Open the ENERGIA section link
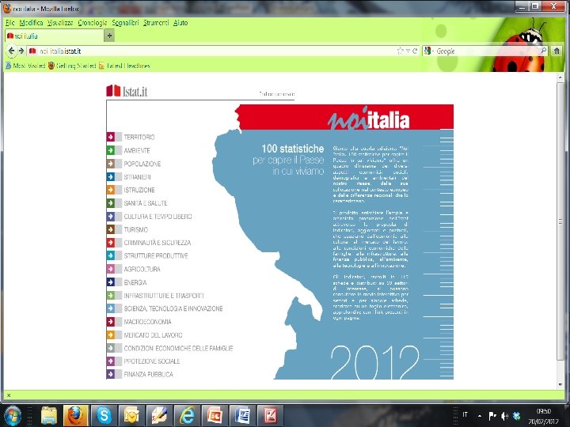Image resolution: width=570 pixels, height=427 pixels. click(x=135, y=282)
